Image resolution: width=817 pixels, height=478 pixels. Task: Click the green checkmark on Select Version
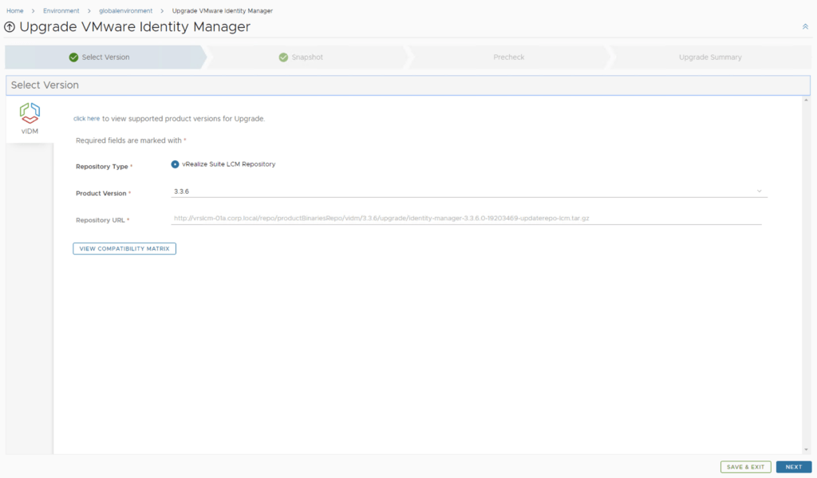pos(73,57)
